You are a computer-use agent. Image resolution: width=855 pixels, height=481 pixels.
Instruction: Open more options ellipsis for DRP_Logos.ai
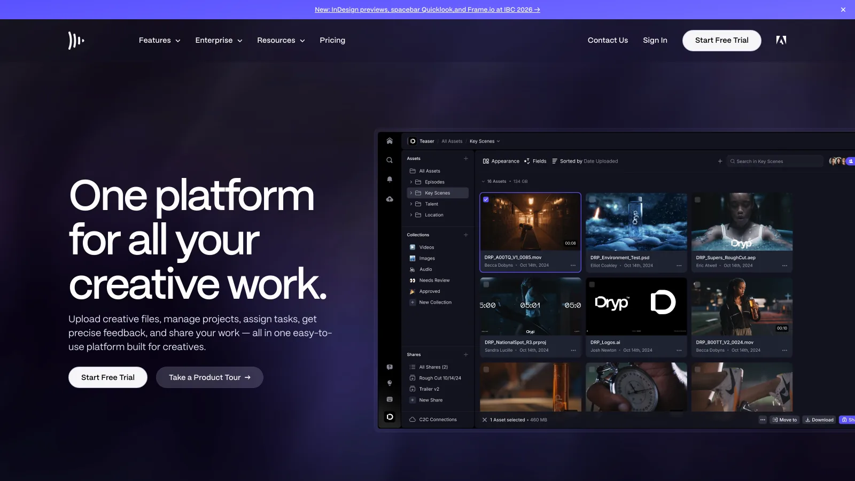(x=679, y=351)
